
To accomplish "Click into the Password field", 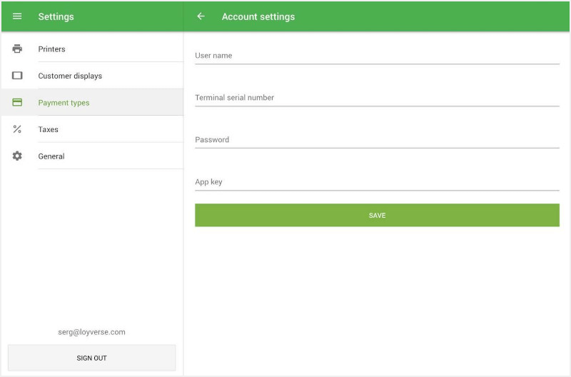I will [x=377, y=140].
